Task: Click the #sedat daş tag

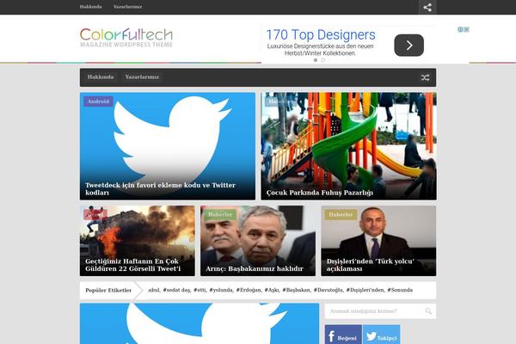Action: tap(176, 290)
